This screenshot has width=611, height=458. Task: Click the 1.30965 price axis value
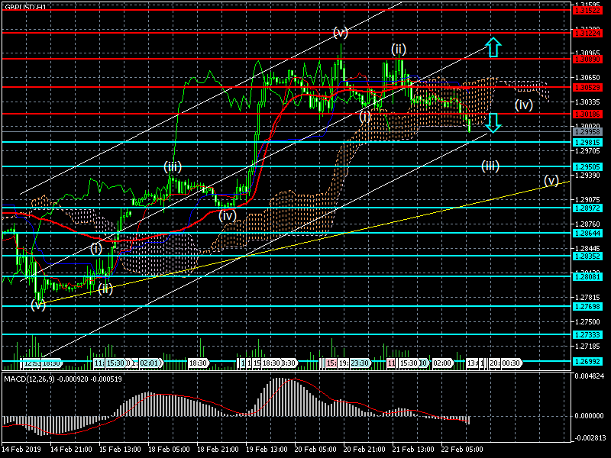(587, 53)
